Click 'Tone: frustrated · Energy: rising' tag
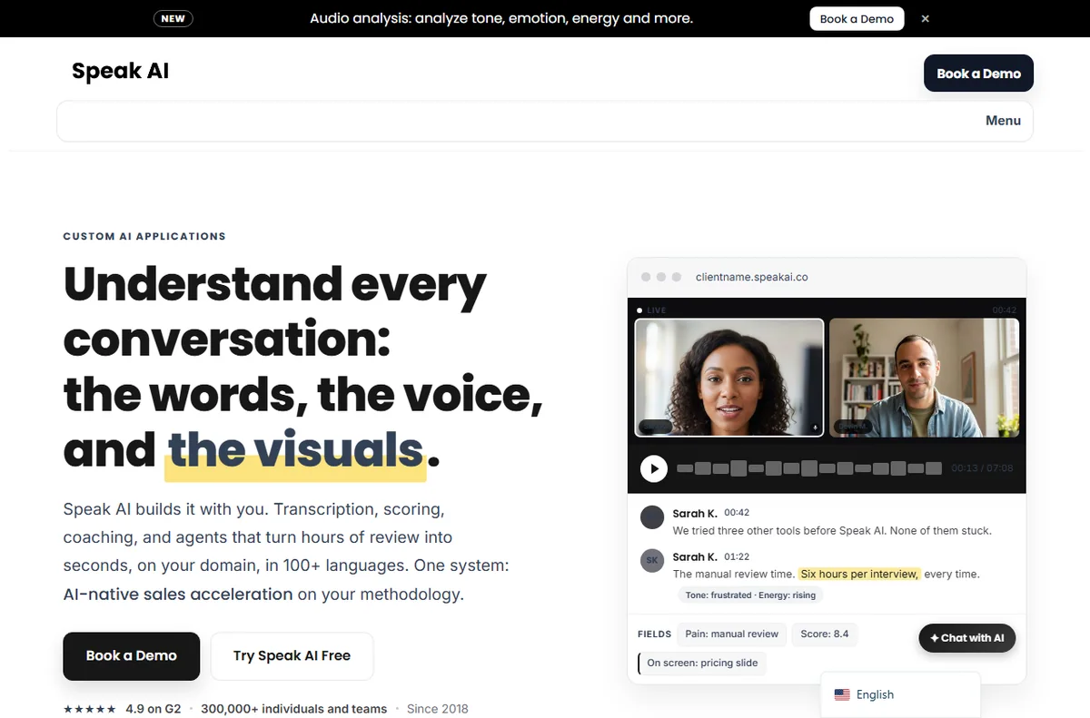1090x718 pixels. 750,595
